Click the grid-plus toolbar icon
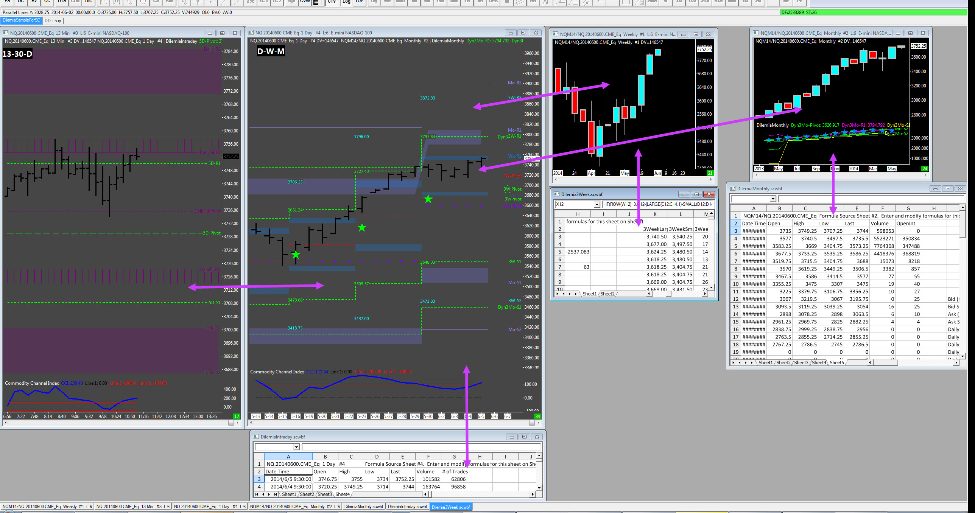 318,2
